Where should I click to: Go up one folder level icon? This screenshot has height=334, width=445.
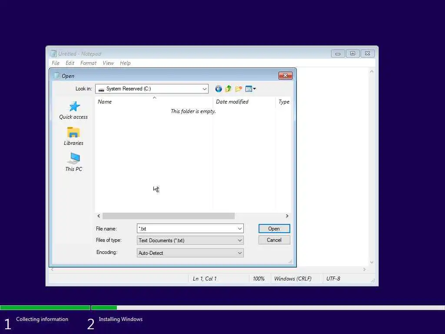click(x=229, y=89)
